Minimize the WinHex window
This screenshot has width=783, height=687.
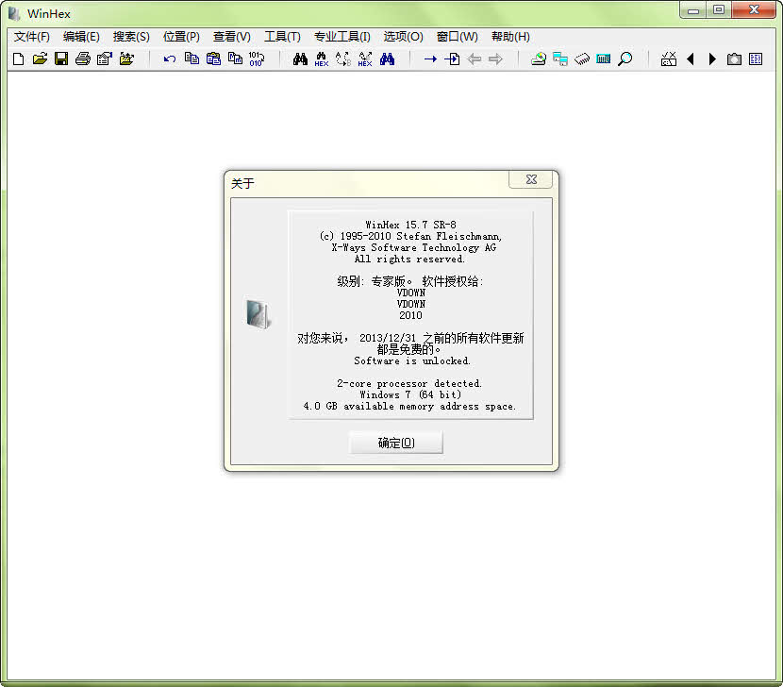[693, 10]
